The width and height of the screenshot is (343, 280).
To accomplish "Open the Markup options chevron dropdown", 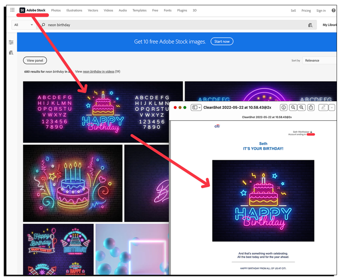I will pos(332,108).
